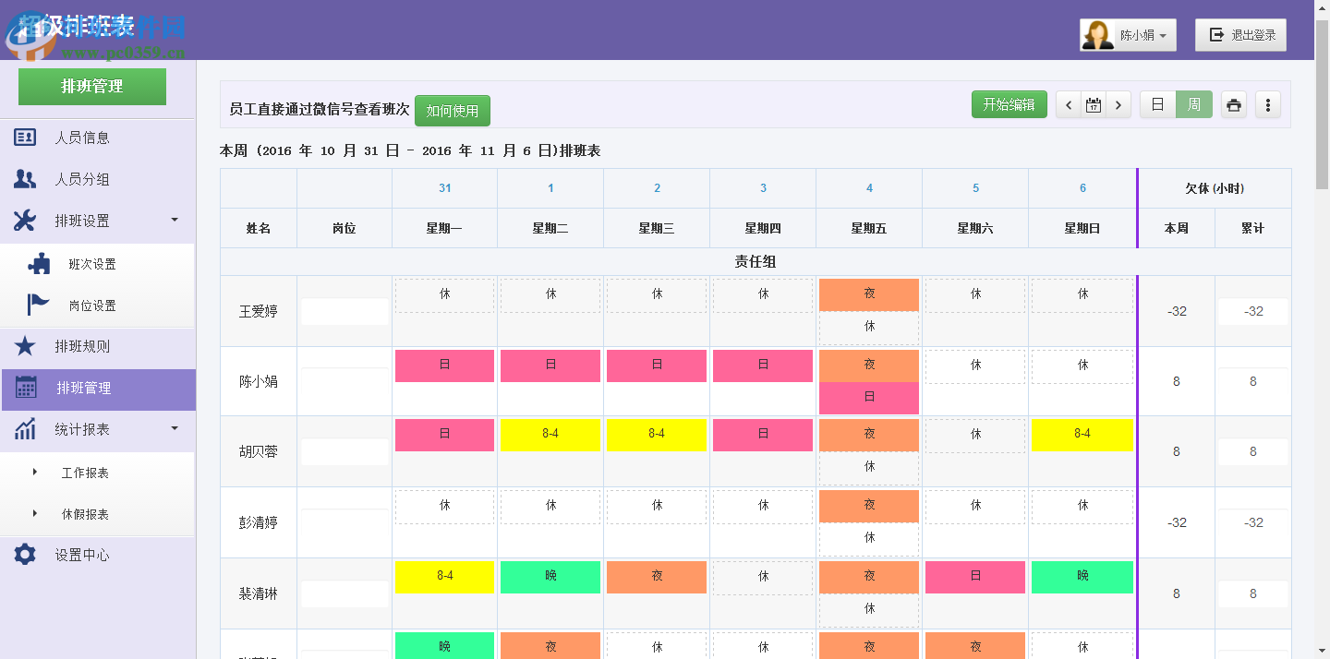Image resolution: width=1330 pixels, height=659 pixels.
Task: Keep 周 (week) view selected
Action: click(x=1194, y=104)
